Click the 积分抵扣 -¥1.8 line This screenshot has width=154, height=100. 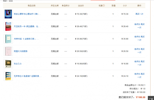point(137,89)
